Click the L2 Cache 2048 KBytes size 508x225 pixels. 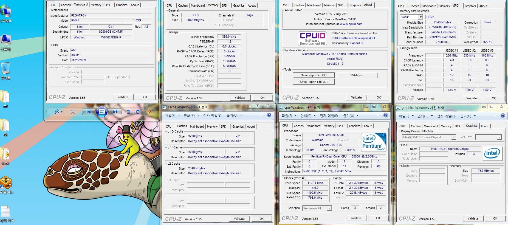coord(206,168)
